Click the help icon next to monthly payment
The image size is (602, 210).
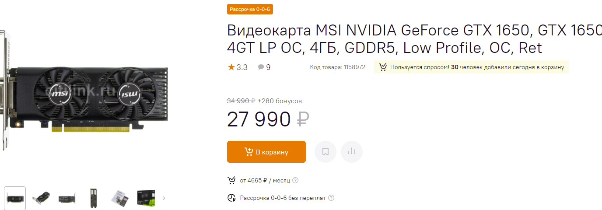pyautogui.click(x=295, y=180)
